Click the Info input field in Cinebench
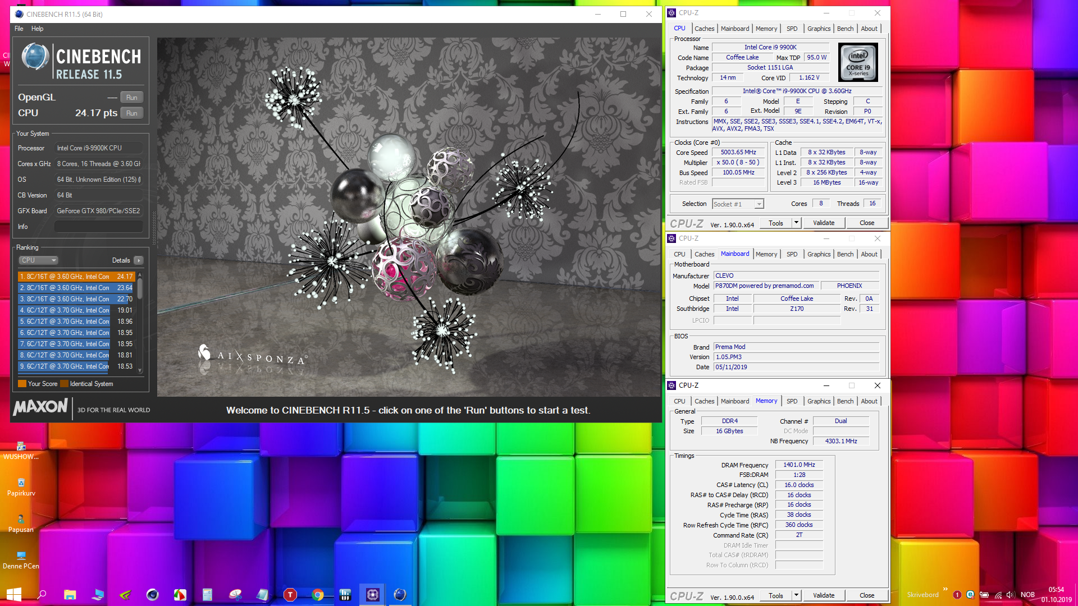1078x606 pixels. 98,227
